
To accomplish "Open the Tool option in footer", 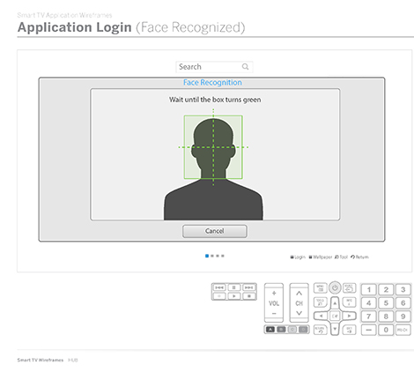I will [x=341, y=257].
